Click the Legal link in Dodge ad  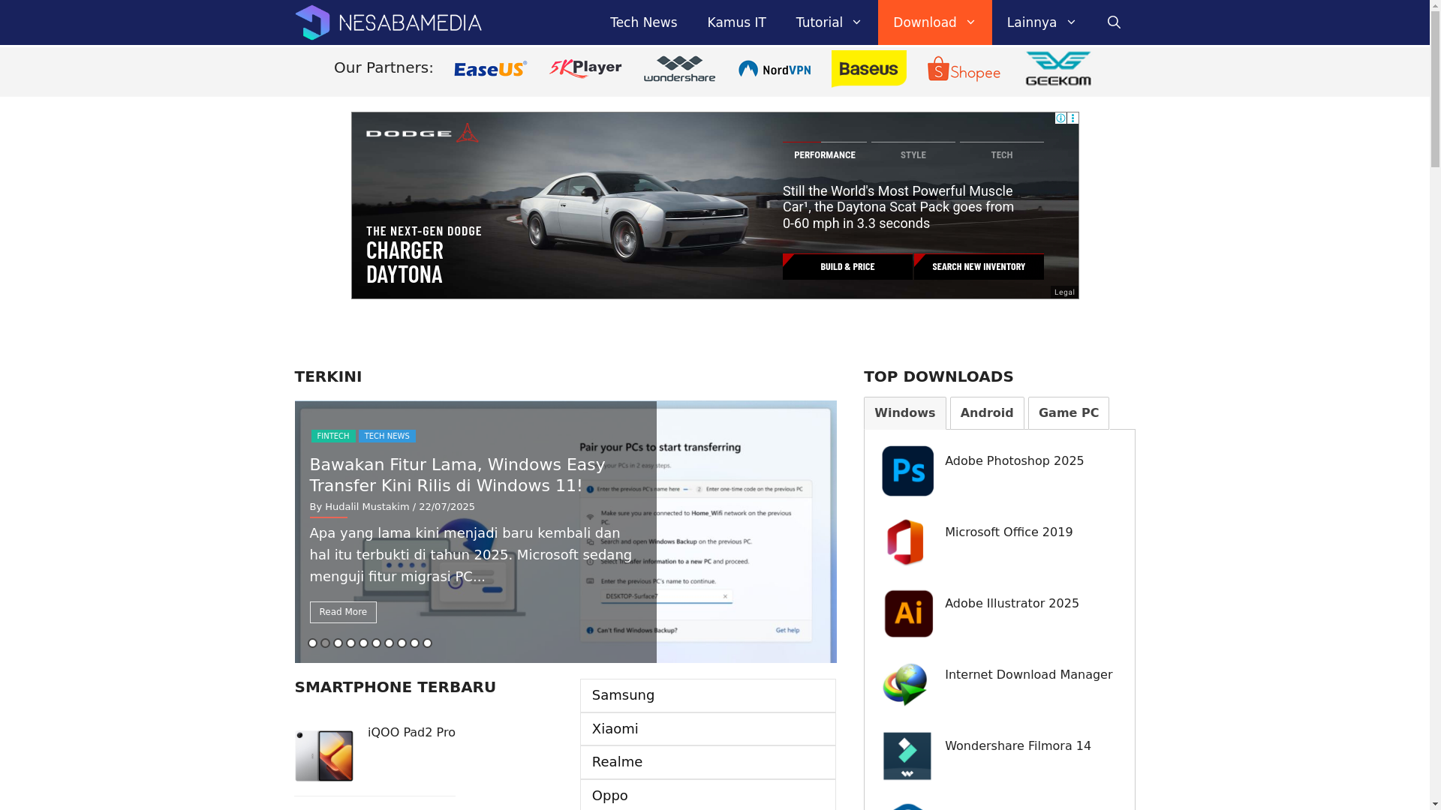point(1064,292)
